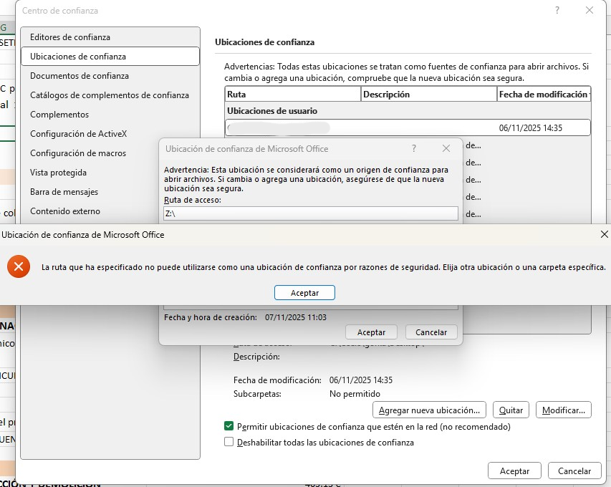Click Fecha de modificación value below Descripción
This screenshot has height=487, width=611.
tap(360, 380)
